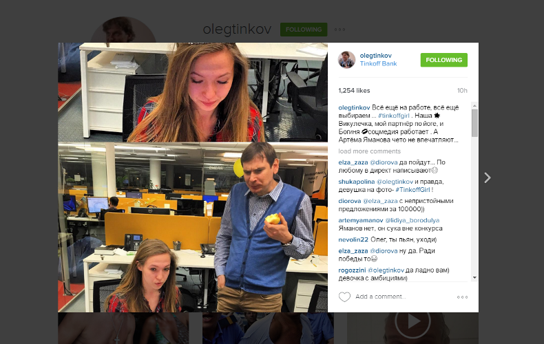
Task: Click the olegtinkov profile avatar in post
Action: (346, 60)
